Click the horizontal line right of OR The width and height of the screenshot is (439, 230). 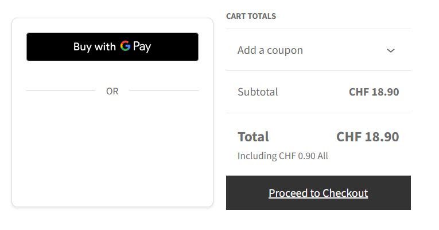coord(164,90)
